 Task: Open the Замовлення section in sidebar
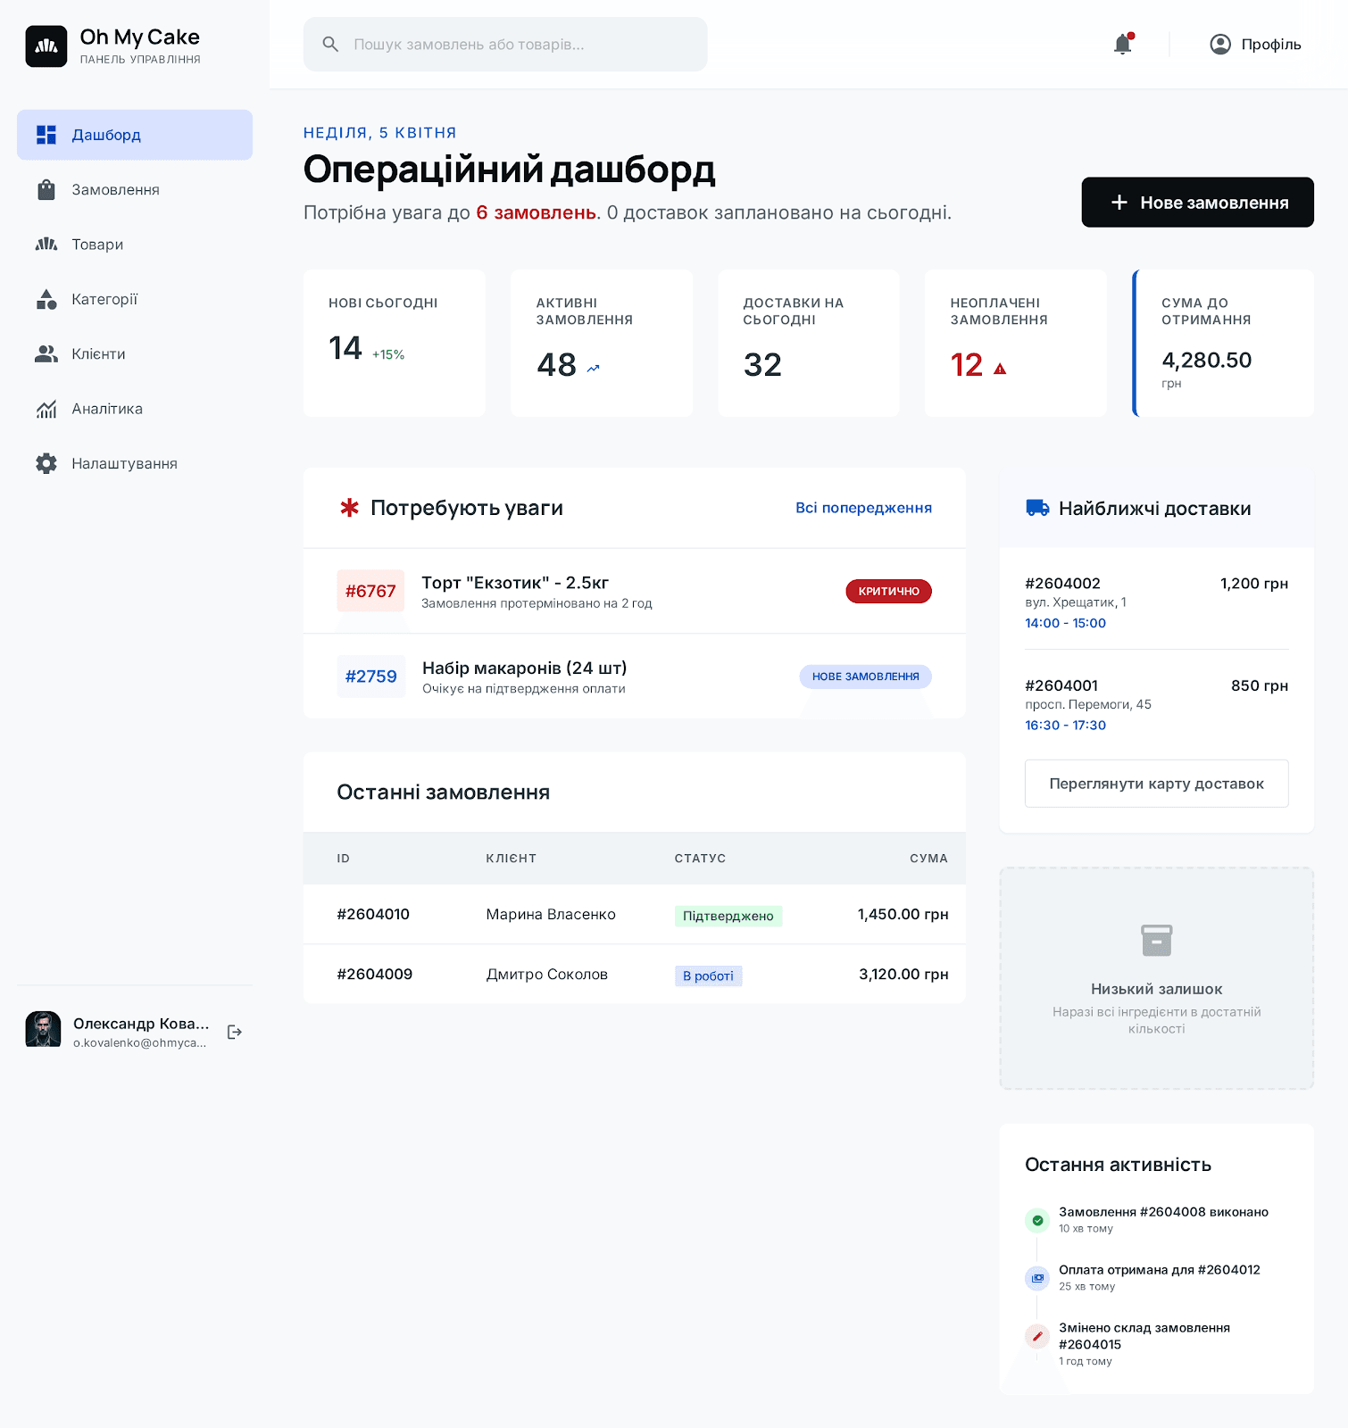coord(115,190)
